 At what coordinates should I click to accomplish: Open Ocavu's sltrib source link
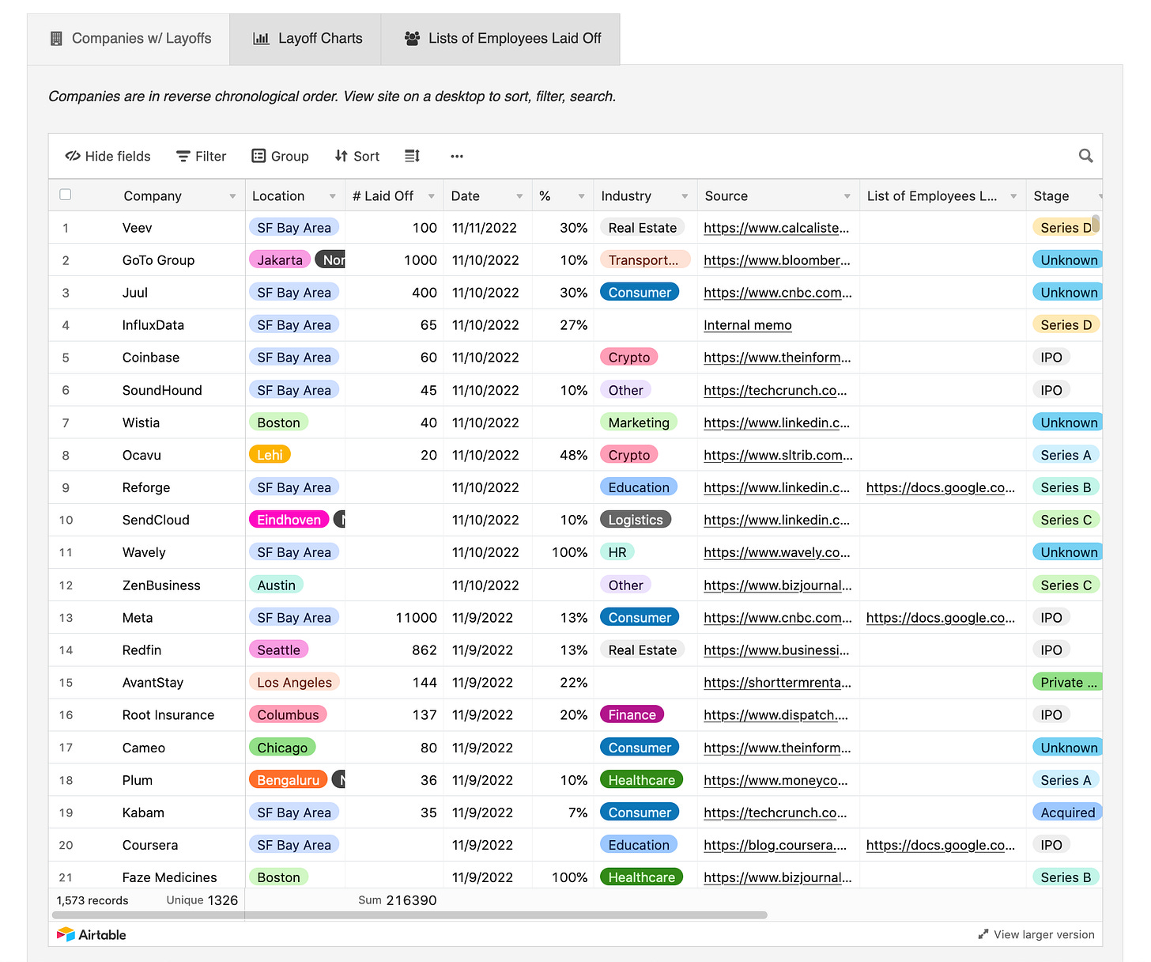[778, 455]
